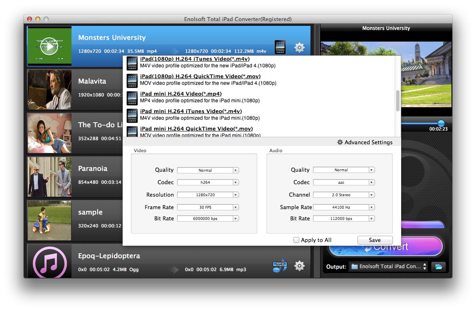This screenshot has height=311, width=476.
Task: Click the Epoq-Lepidoptera music note icon
Action: click(x=50, y=263)
